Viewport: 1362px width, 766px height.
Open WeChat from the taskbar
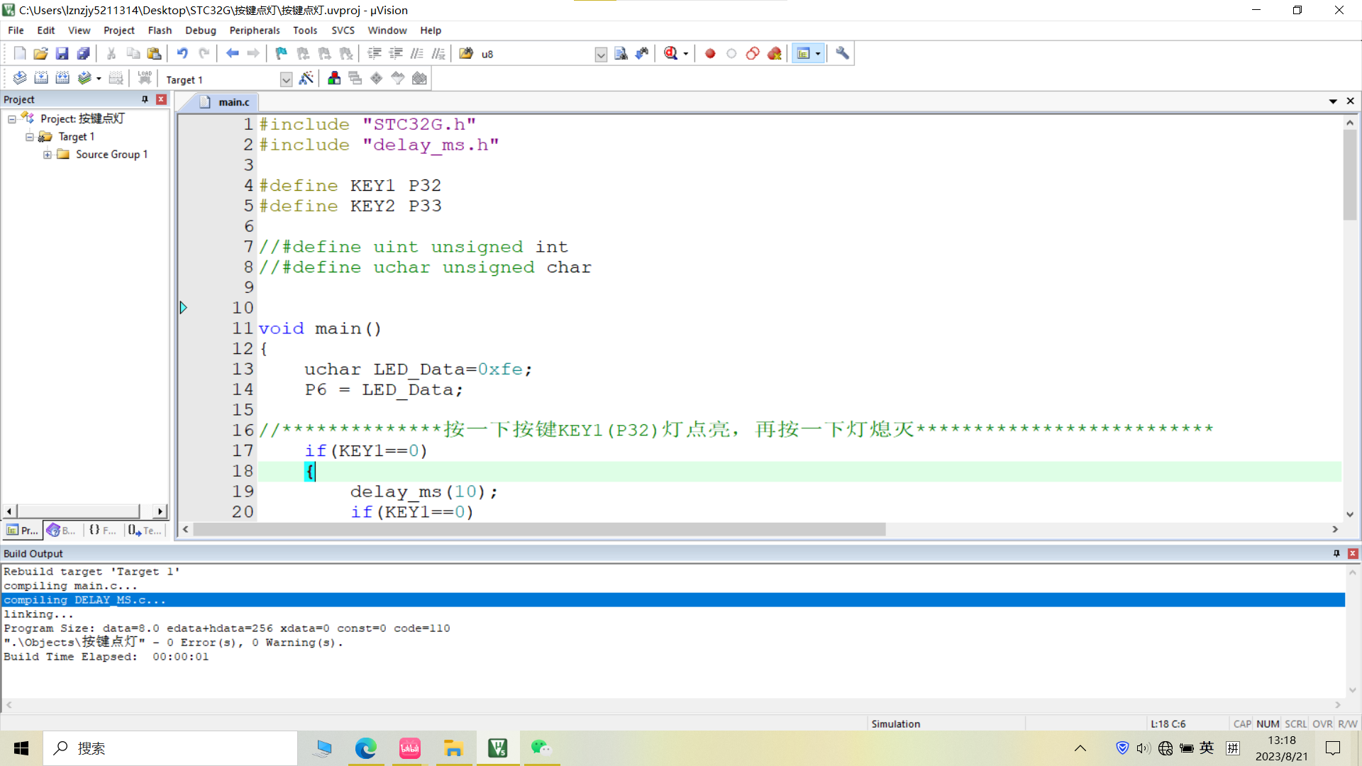(541, 748)
